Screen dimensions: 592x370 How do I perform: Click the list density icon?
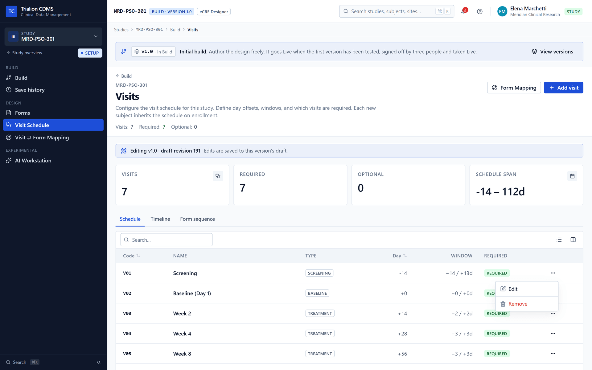point(559,240)
